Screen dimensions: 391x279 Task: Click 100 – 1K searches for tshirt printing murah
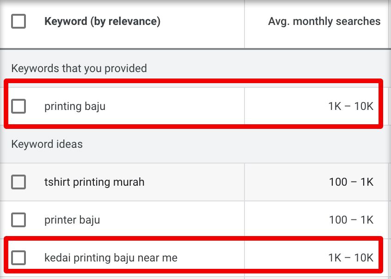point(351,182)
